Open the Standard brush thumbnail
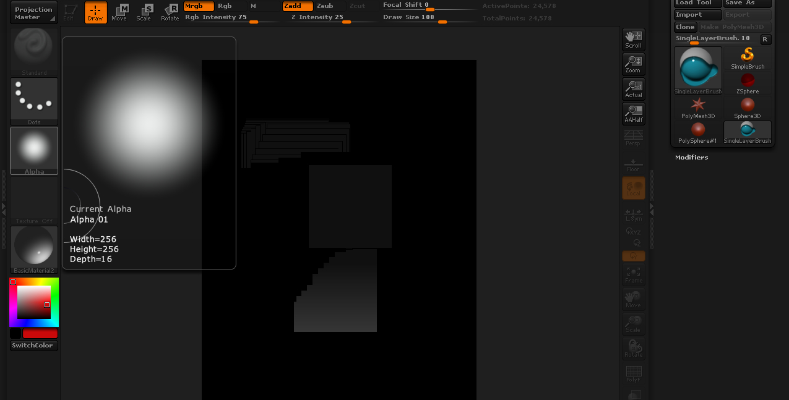The height and width of the screenshot is (400, 789). pos(34,52)
